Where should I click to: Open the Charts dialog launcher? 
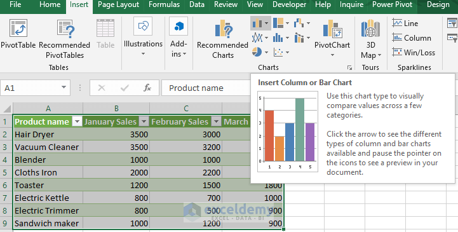tap(349, 67)
